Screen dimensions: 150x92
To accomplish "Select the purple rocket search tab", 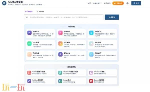I will tap(29, 12).
